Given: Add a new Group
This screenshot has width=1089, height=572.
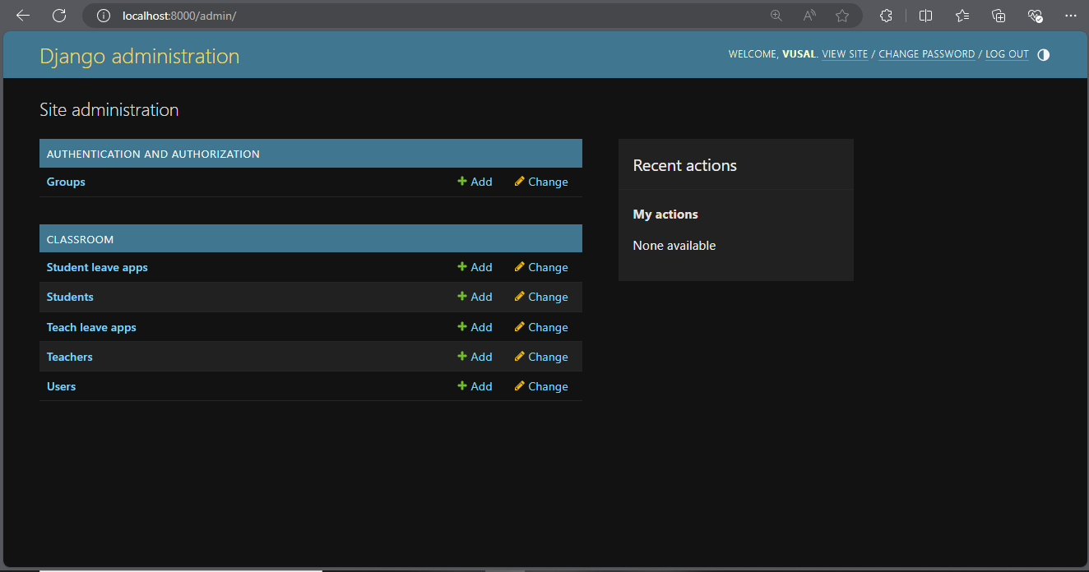Looking at the screenshot, I should tap(475, 182).
